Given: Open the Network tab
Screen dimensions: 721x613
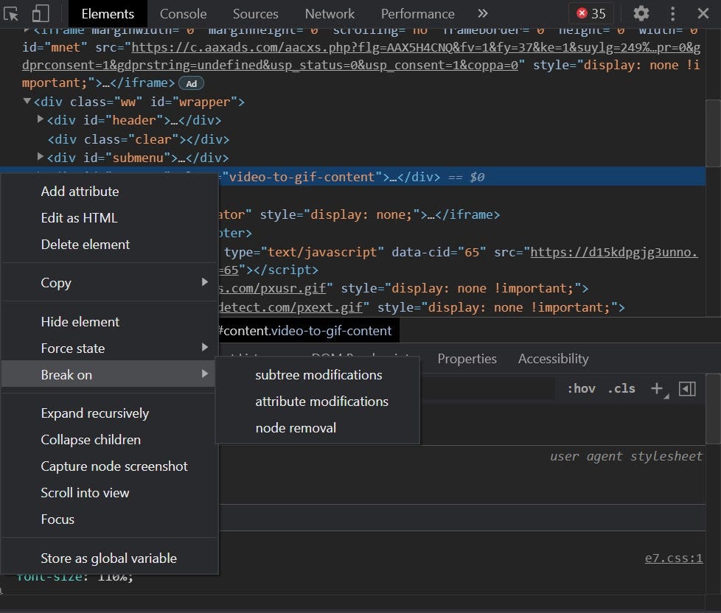Looking at the screenshot, I should (330, 14).
